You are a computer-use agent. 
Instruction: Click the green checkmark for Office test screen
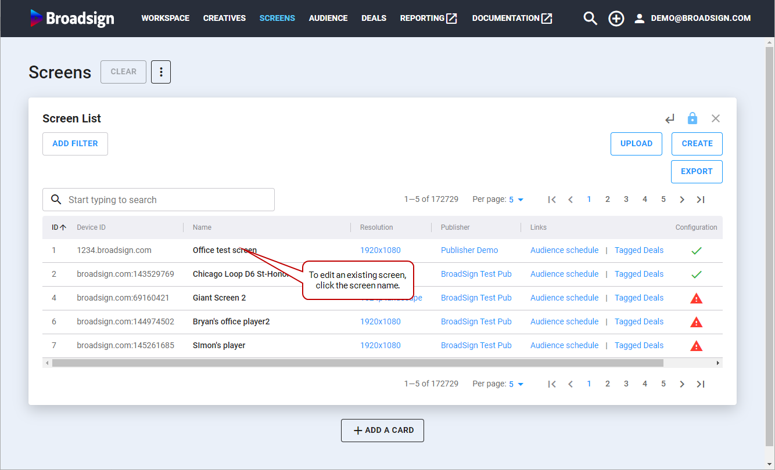point(697,251)
